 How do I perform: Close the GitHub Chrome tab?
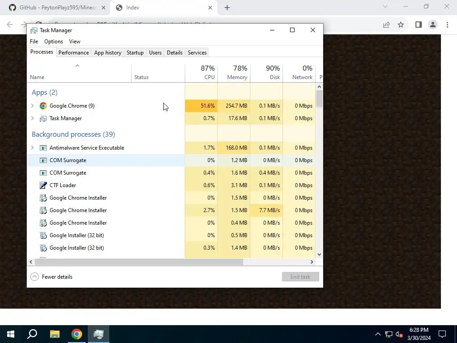[x=104, y=8]
